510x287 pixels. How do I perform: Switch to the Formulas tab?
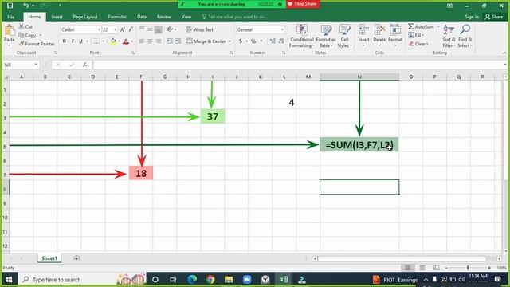tap(117, 17)
